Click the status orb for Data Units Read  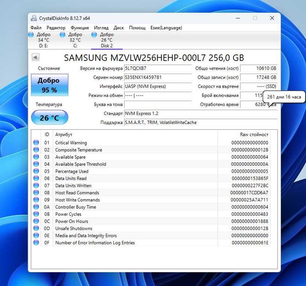click(36, 178)
